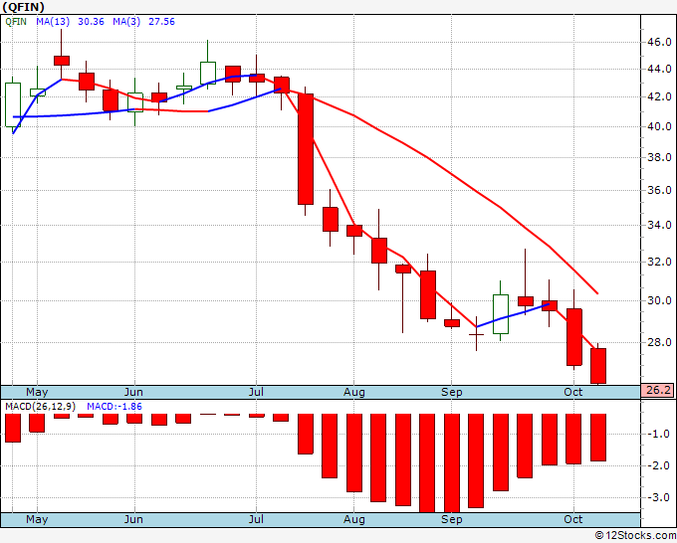Click May on the MACD panel date axis
Screen dimensions: 677x543
(37, 519)
